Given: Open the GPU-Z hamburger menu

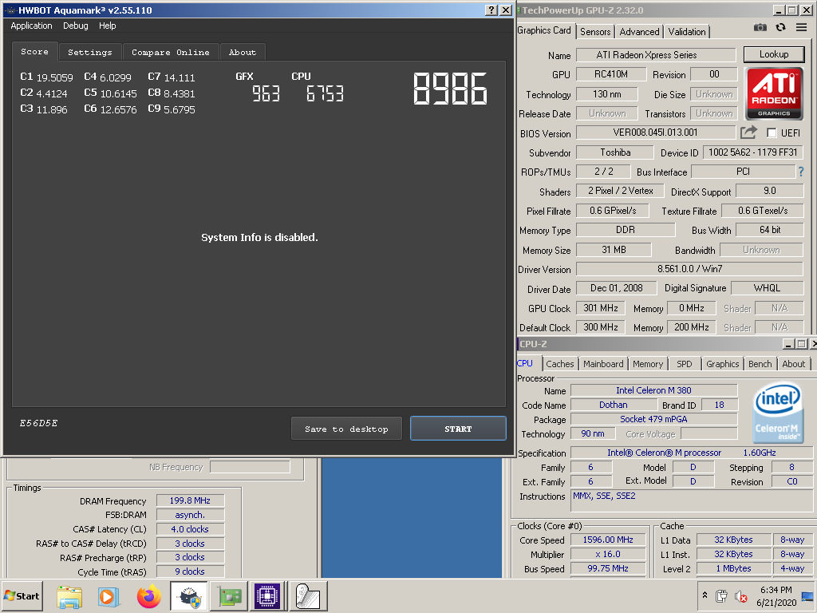Looking at the screenshot, I should click(x=801, y=28).
